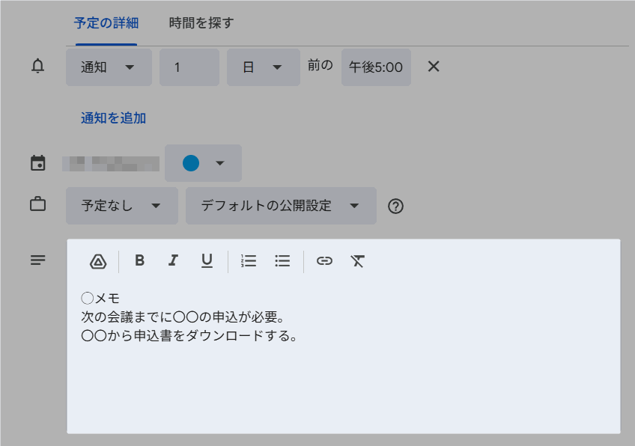This screenshot has height=446, width=635.
Task: Click the 午後5:00 notification time field
Action: coord(376,67)
